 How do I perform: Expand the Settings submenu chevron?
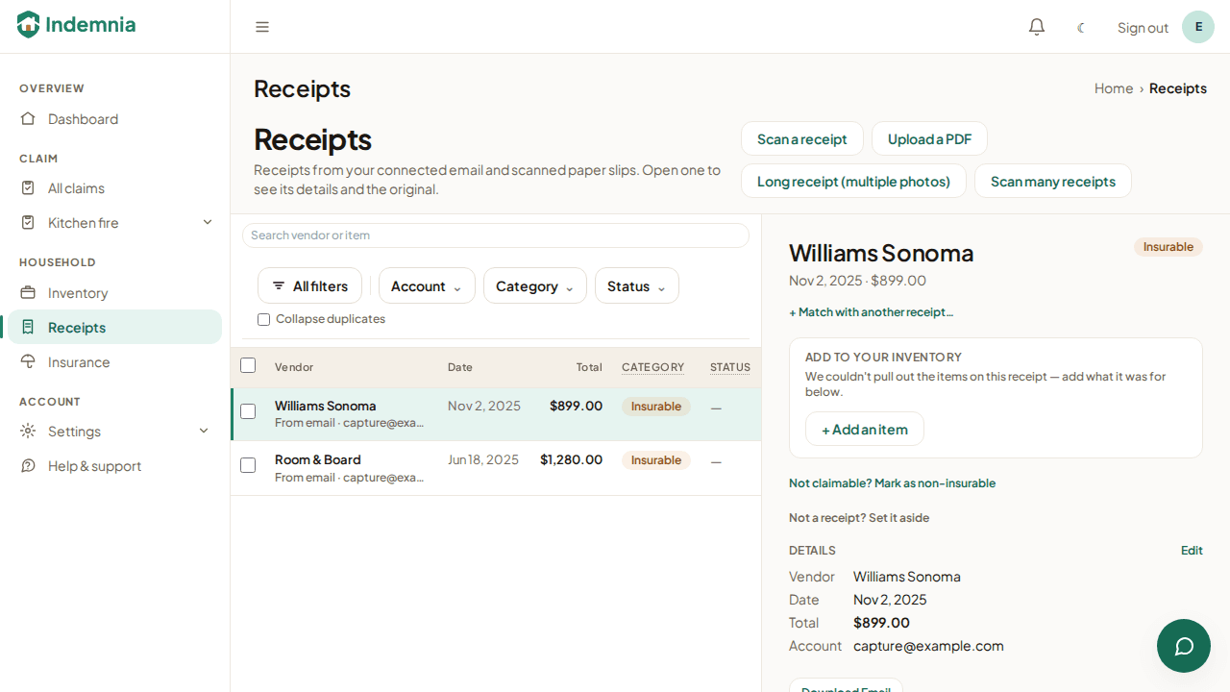(204, 432)
